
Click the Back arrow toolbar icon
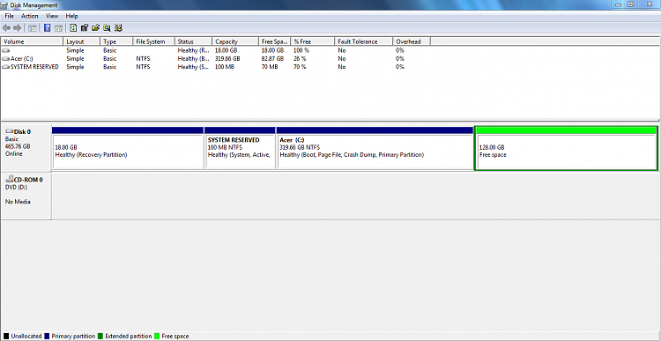[x=6, y=28]
